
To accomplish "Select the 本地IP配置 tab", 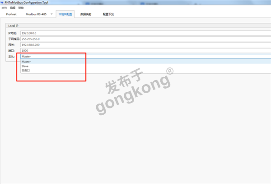I will pos(65,14).
